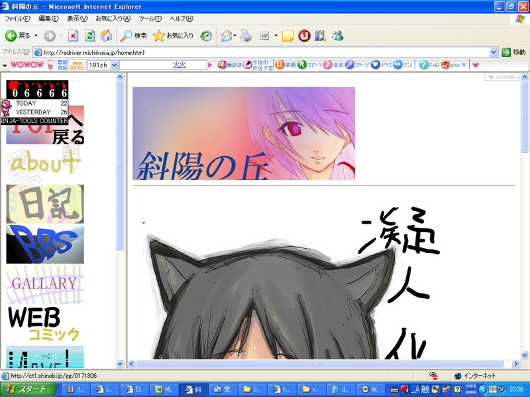
Task: Open 今後の放送予定 on WOWOW toolbar
Action: pos(258,65)
